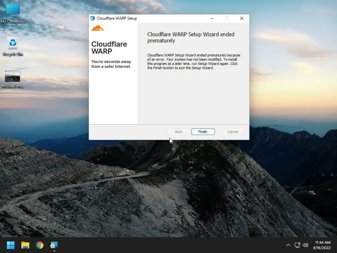
Task: Close the Cloudflare WARP Setup window
Action: (242, 18)
